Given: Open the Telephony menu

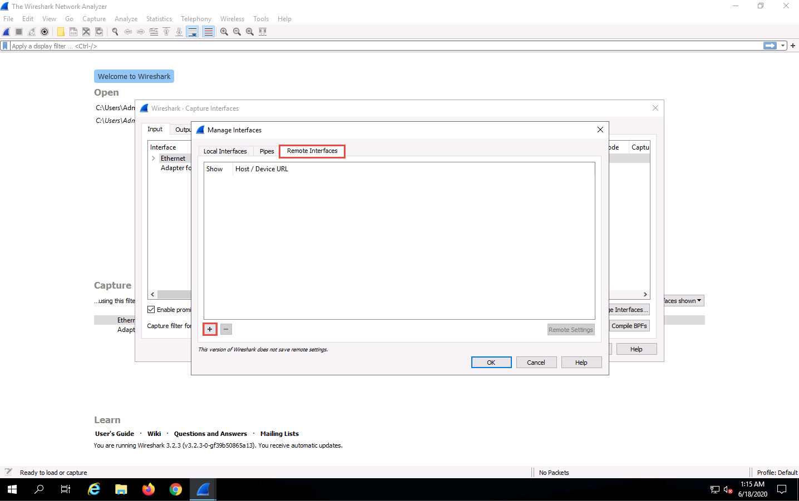Looking at the screenshot, I should pos(196,19).
